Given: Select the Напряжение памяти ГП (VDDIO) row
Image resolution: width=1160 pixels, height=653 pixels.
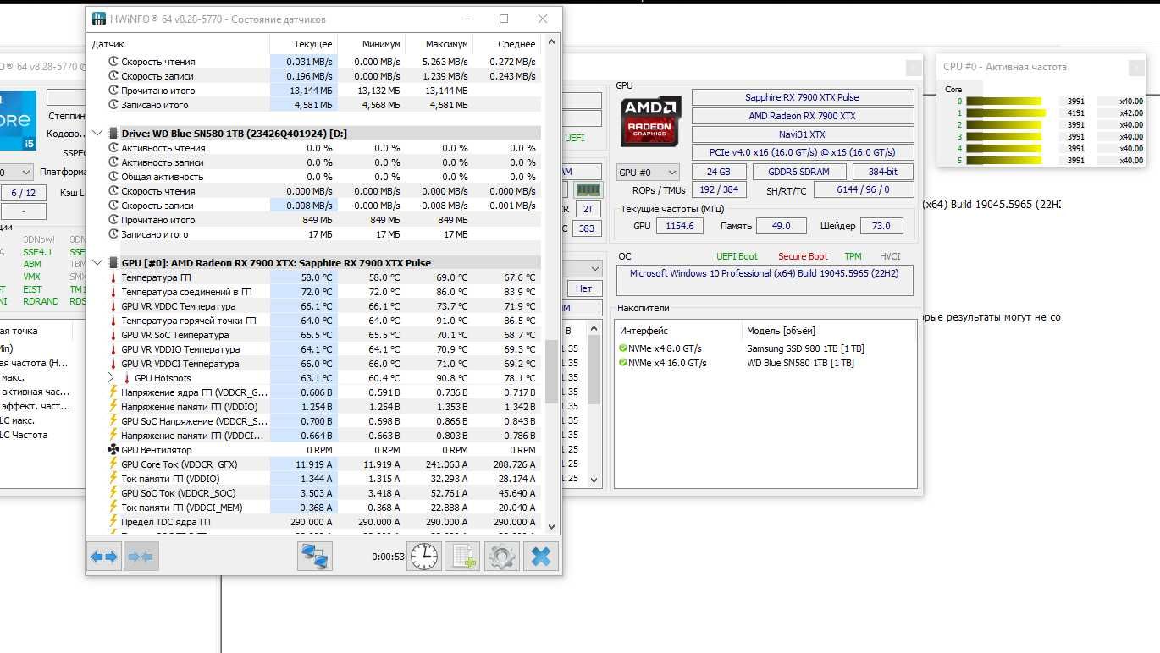Looking at the screenshot, I should click(x=314, y=407).
